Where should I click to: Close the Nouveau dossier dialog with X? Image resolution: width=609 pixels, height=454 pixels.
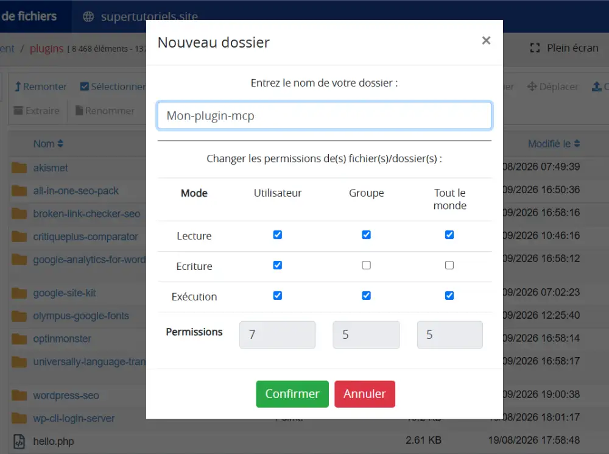pos(486,40)
